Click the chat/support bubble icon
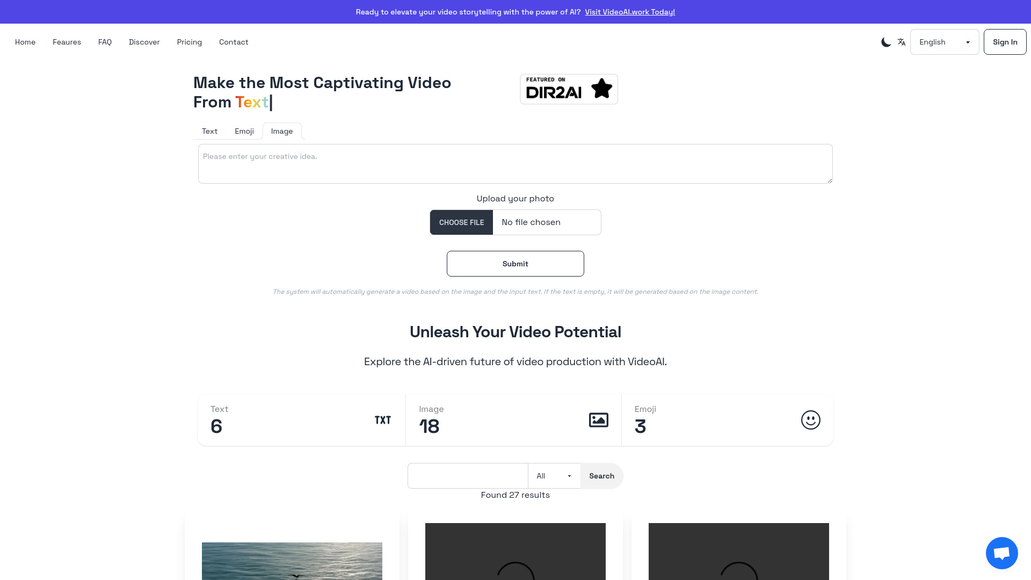The image size is (1031, 580). tap(1002, 553)
